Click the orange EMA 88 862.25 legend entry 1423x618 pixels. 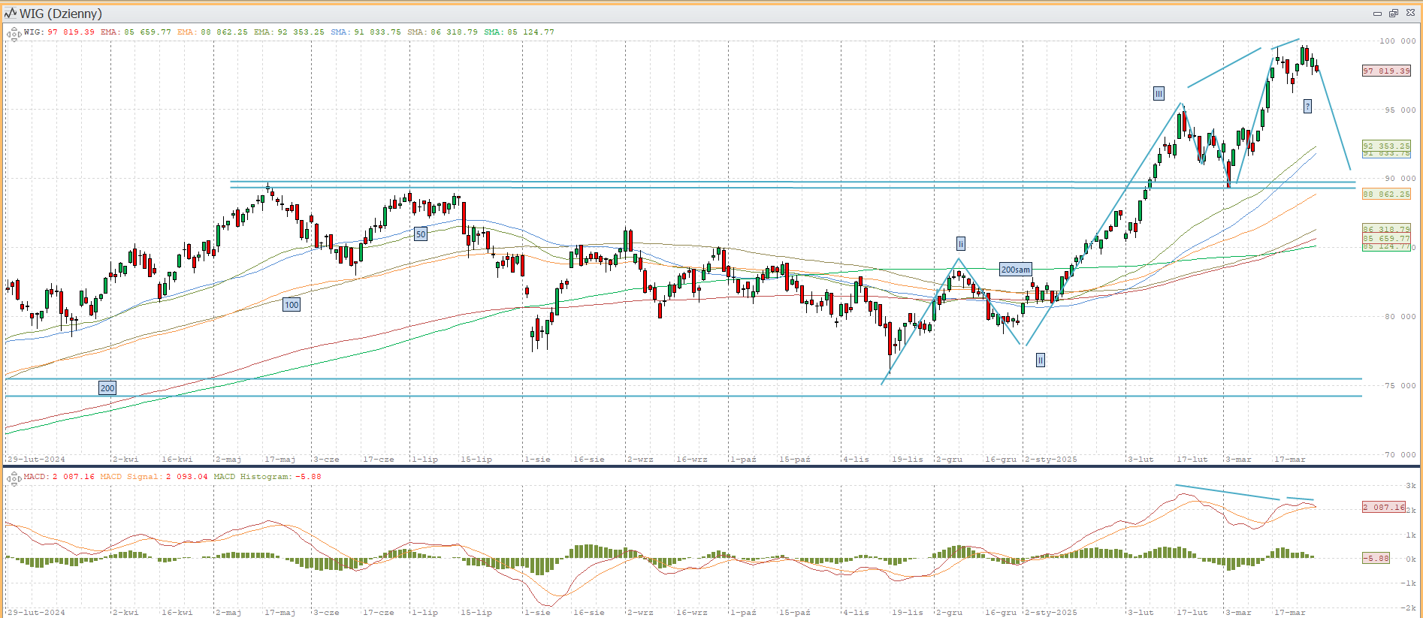[213, 32]
